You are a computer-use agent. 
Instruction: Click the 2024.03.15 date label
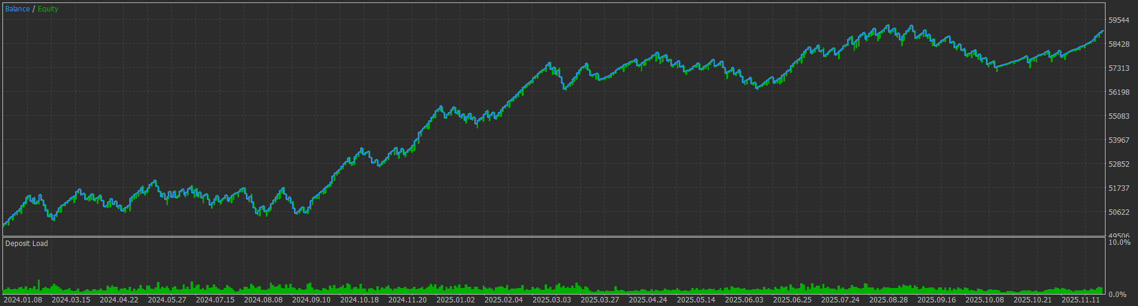pyautogui.click(x=71, y=300)
